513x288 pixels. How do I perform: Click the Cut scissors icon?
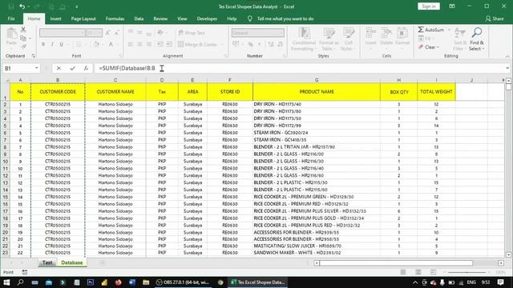23,30
